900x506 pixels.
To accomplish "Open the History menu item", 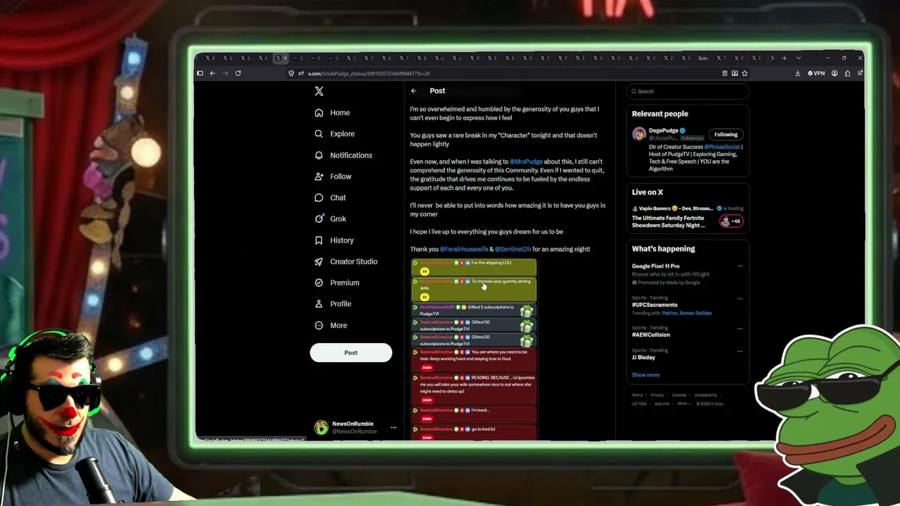I will [x=342, y=240].
